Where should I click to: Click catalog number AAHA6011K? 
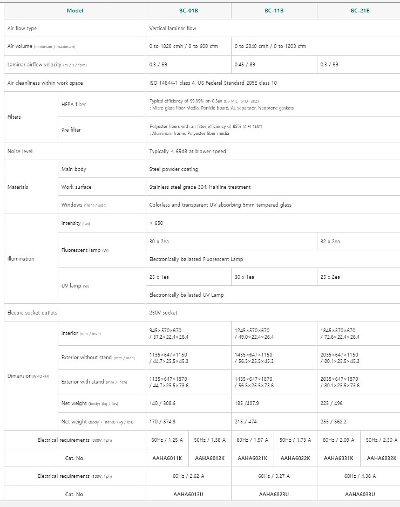pyautogui.click(x=167, y=458)
